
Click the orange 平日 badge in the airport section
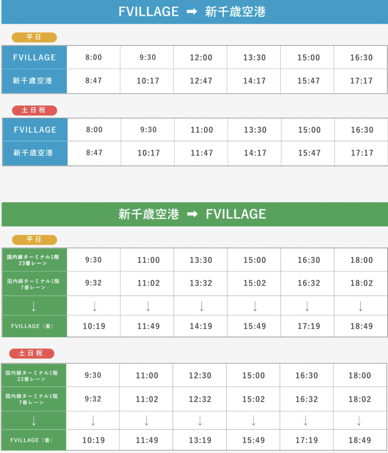point(35,239)
